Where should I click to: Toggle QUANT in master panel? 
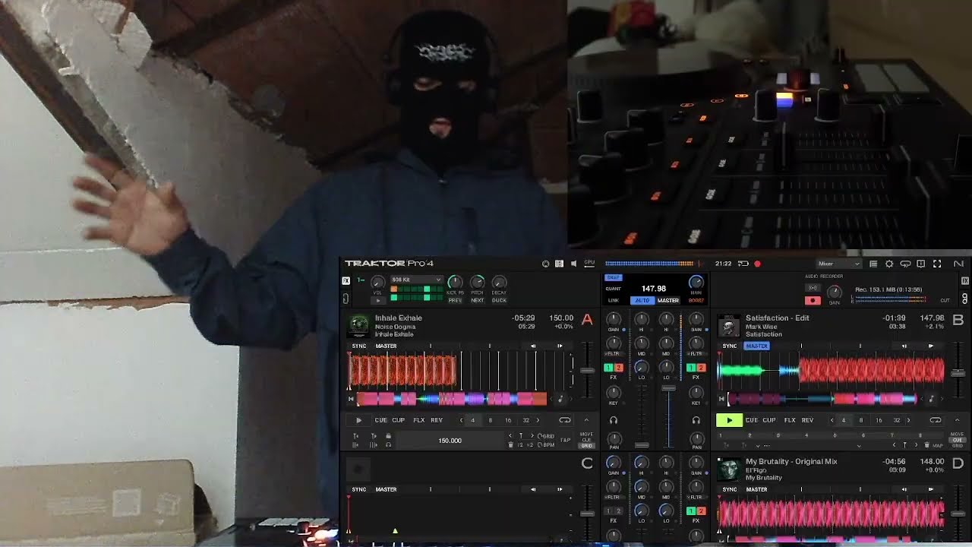(614, 289)
